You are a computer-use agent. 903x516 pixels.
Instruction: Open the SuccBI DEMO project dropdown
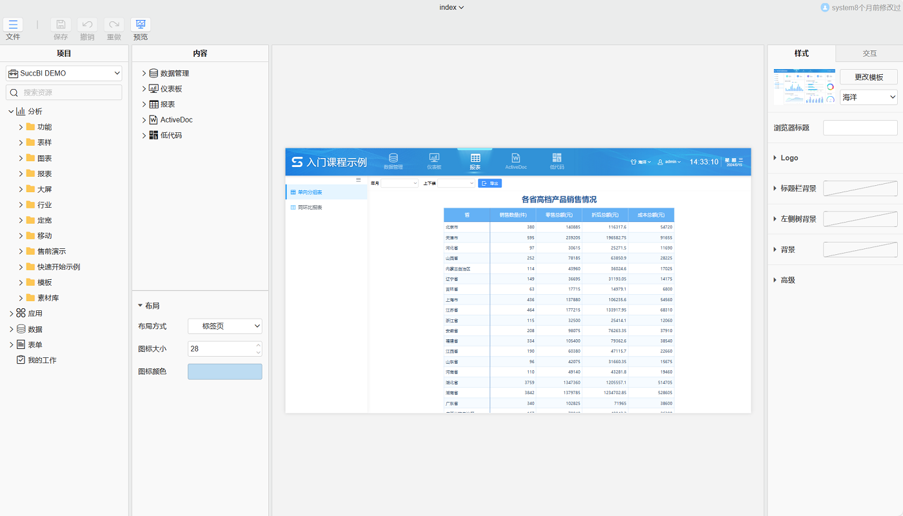(64, 74)
